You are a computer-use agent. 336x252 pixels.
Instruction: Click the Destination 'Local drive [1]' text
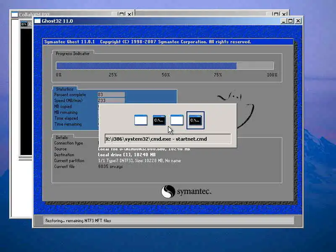click(127, 155)
